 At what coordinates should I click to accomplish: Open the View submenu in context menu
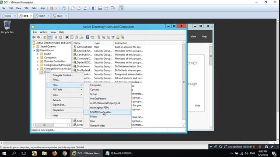pyautogui.click(x=65, y=95)
